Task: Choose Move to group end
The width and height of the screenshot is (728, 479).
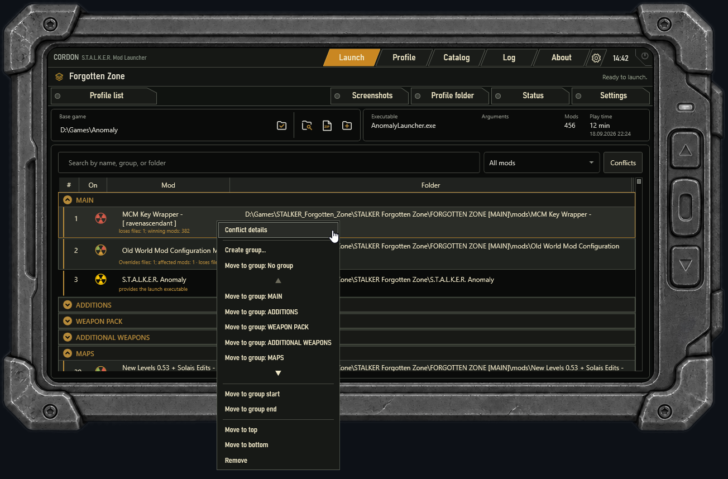Action: click(278, 409)
